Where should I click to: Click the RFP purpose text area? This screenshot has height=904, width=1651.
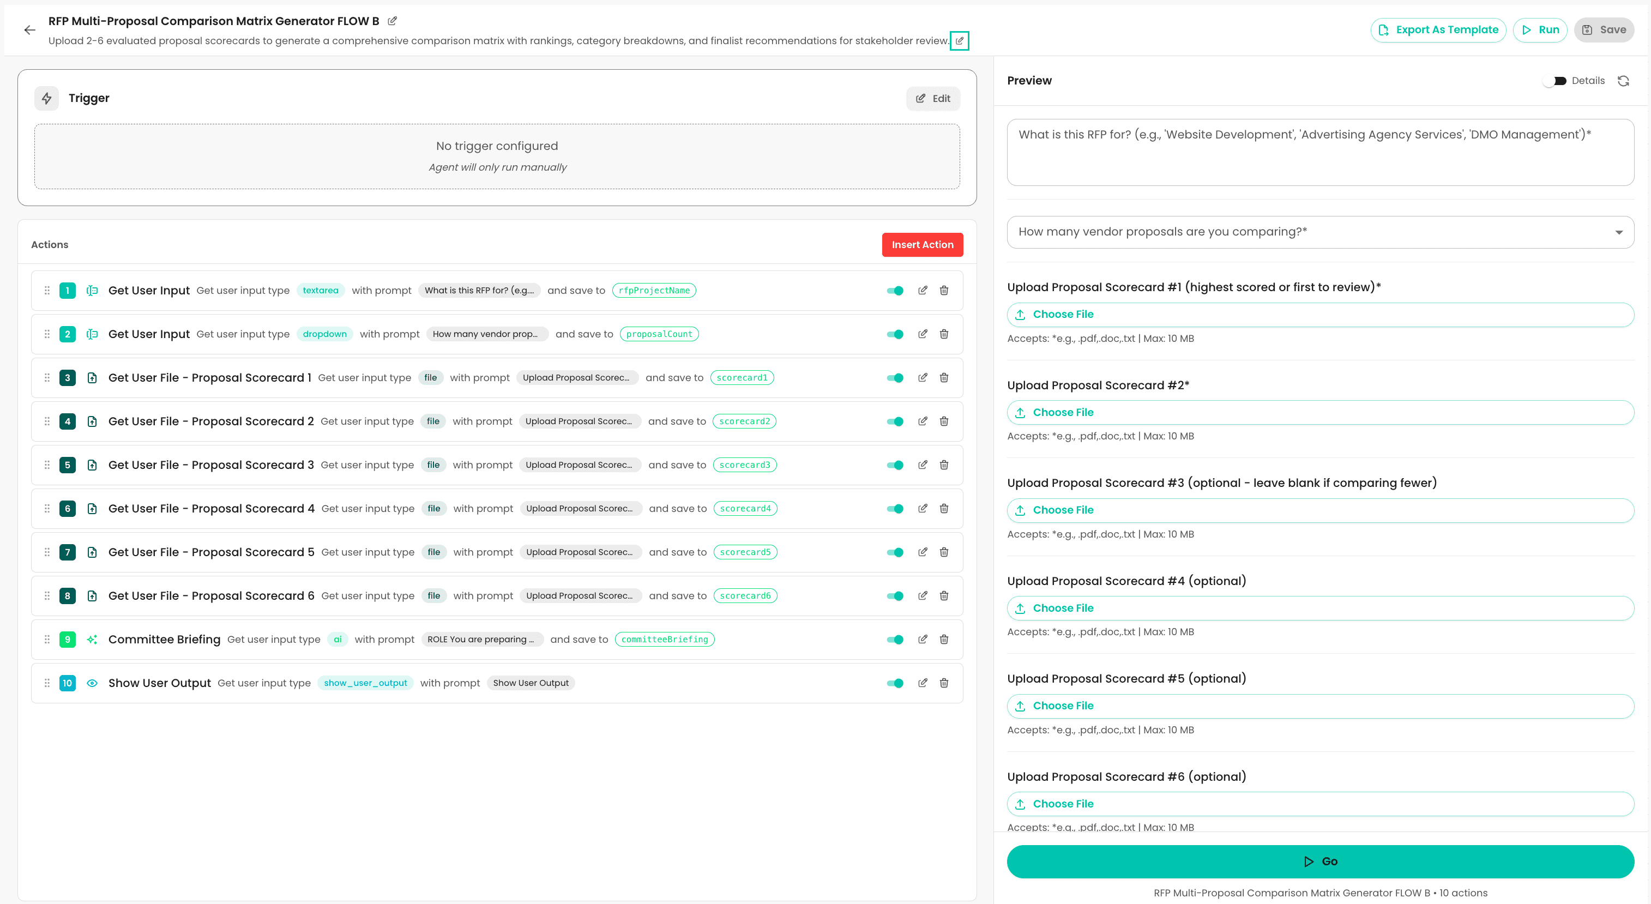pyautogui.click(x=1319, y=152)
